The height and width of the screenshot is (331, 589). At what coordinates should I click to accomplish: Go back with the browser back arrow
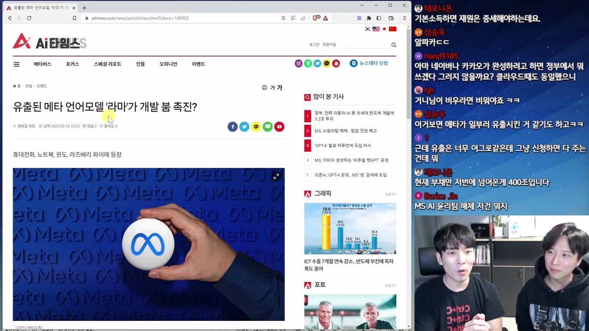pyautogui.click(x=10, y=18)
